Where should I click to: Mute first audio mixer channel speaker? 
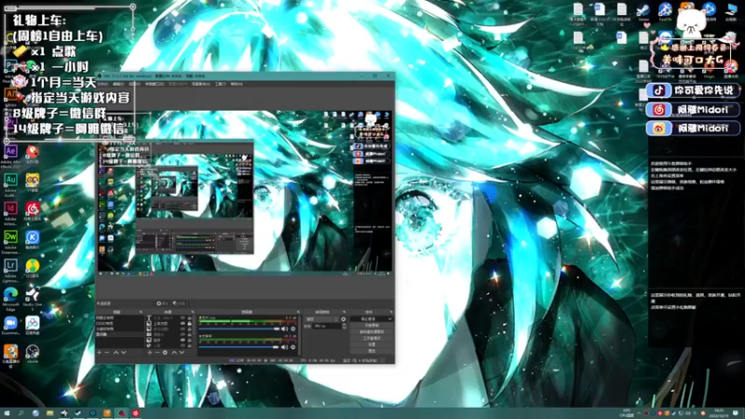pyautogui.click(x=285, y=329)
